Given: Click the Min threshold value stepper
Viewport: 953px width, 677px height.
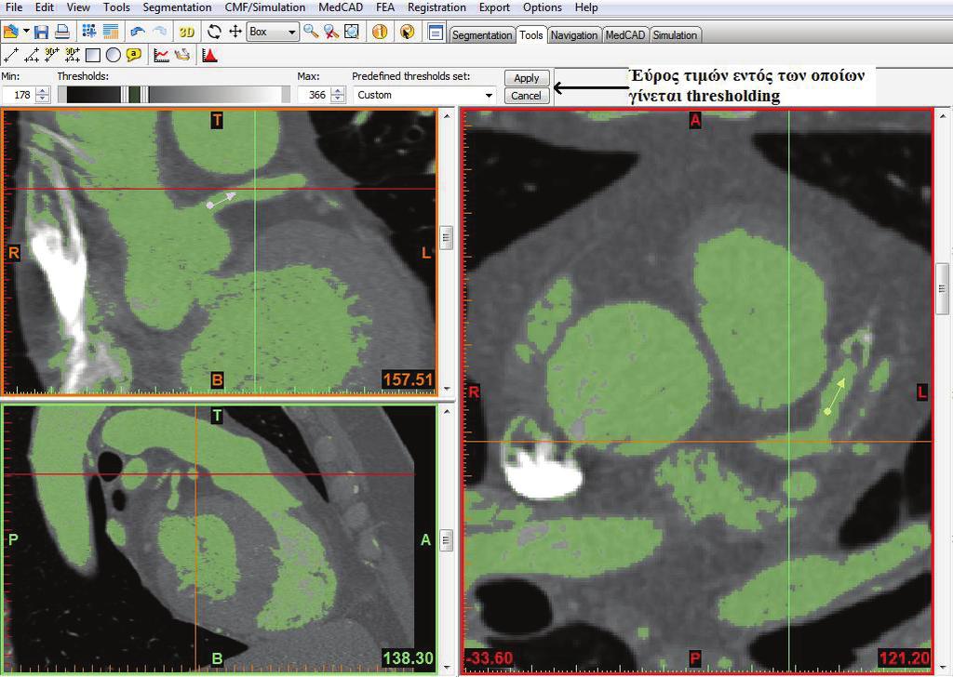Looking at the screenshot, I should [x=43, y=95].
